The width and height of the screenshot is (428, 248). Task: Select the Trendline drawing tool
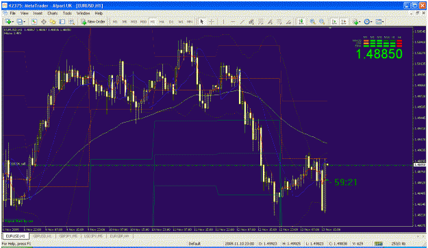[x=242, y=21]
